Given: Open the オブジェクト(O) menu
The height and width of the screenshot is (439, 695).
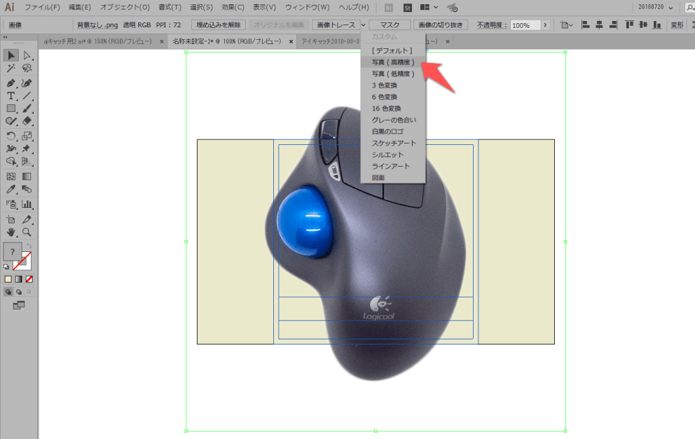Looking at the screenshot, I should pyautogui.click(x=125, y=8).
